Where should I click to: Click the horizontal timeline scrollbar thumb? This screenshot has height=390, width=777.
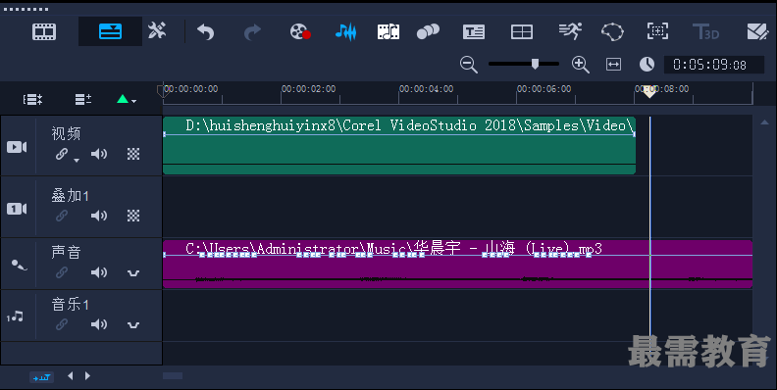[173, 375]
